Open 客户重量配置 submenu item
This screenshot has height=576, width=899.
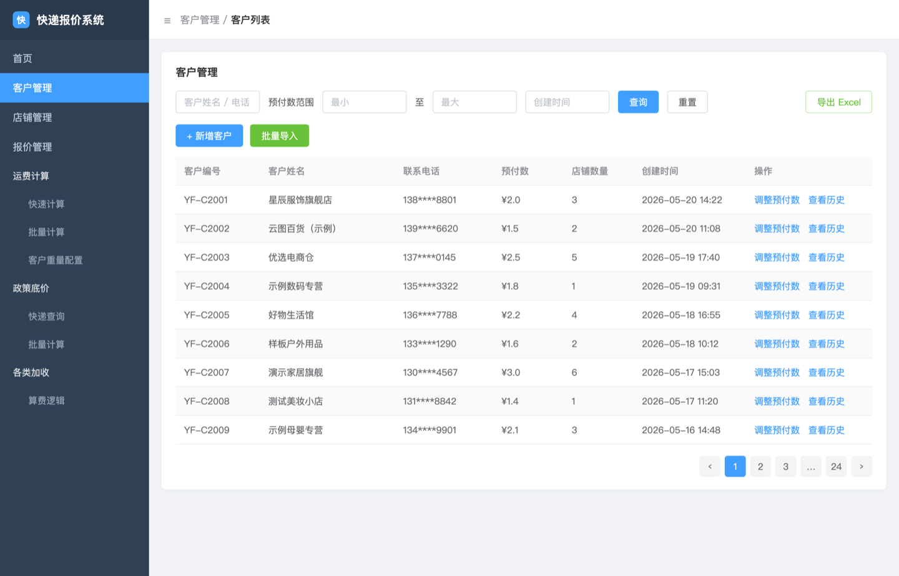(x=74, y=260)
